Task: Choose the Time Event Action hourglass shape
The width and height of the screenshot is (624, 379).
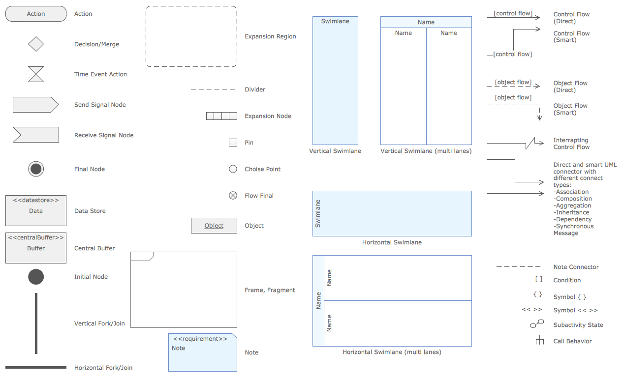Action: point(36,74)
